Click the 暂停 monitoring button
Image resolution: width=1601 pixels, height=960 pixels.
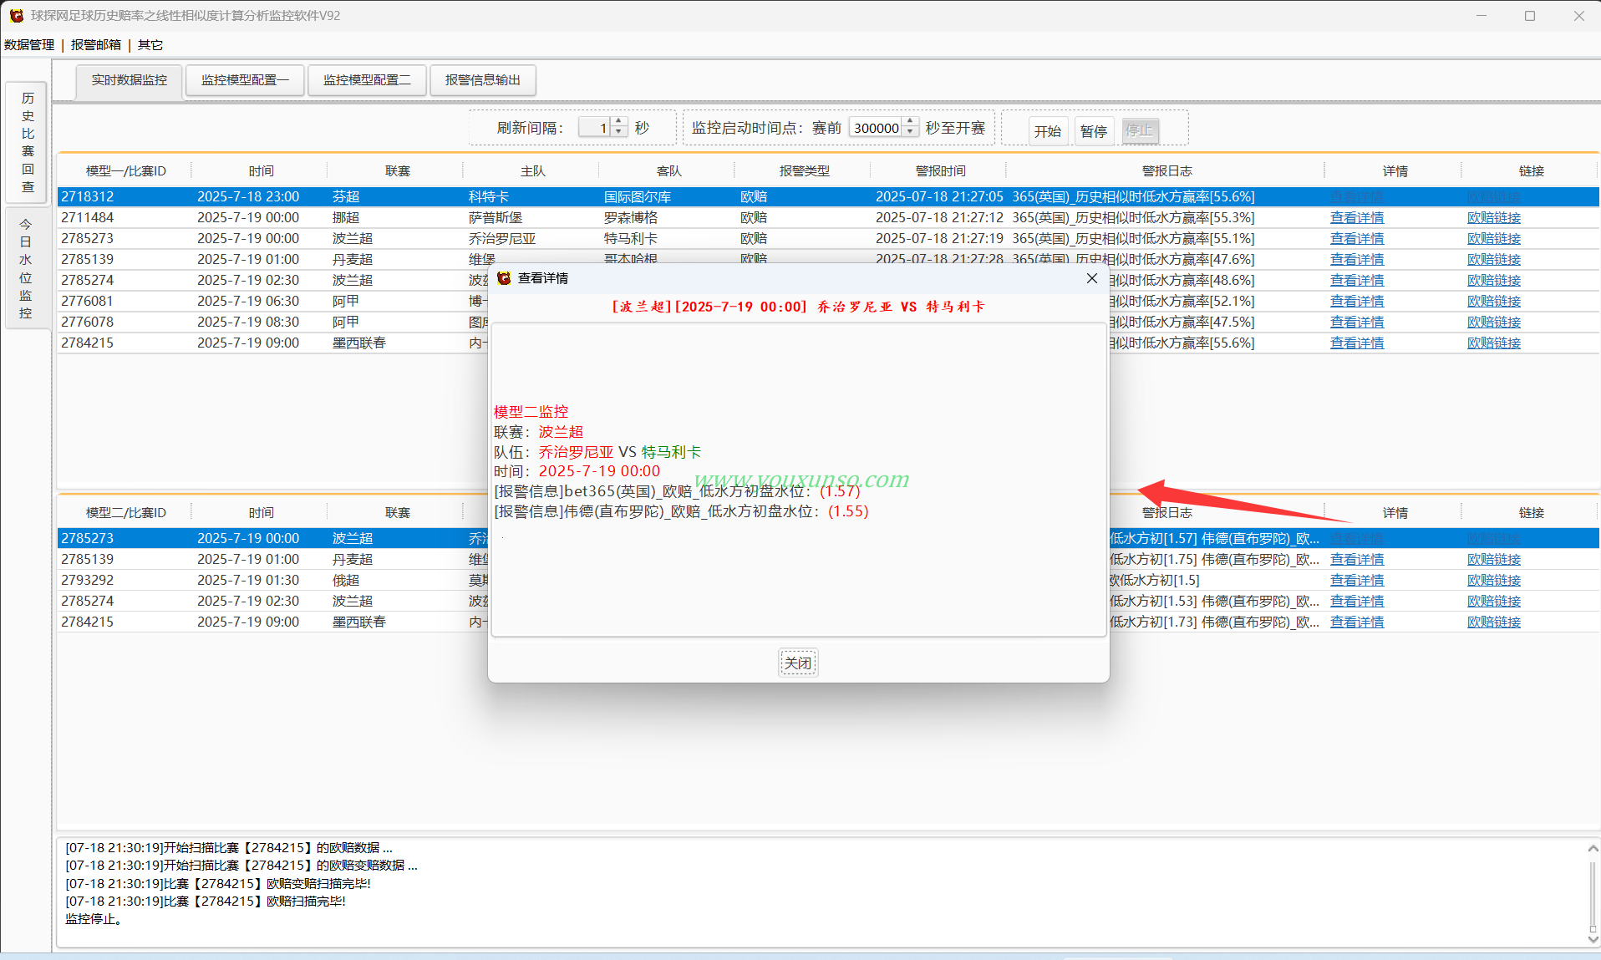(1094, 131)
